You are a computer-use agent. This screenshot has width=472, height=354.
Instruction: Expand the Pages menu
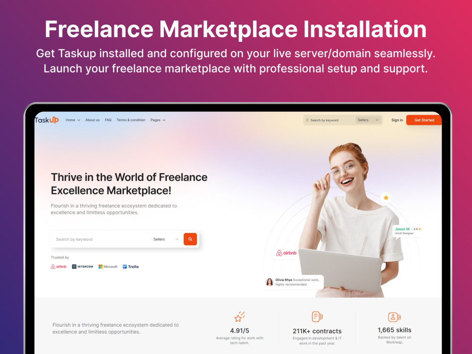tap(158, 120)
